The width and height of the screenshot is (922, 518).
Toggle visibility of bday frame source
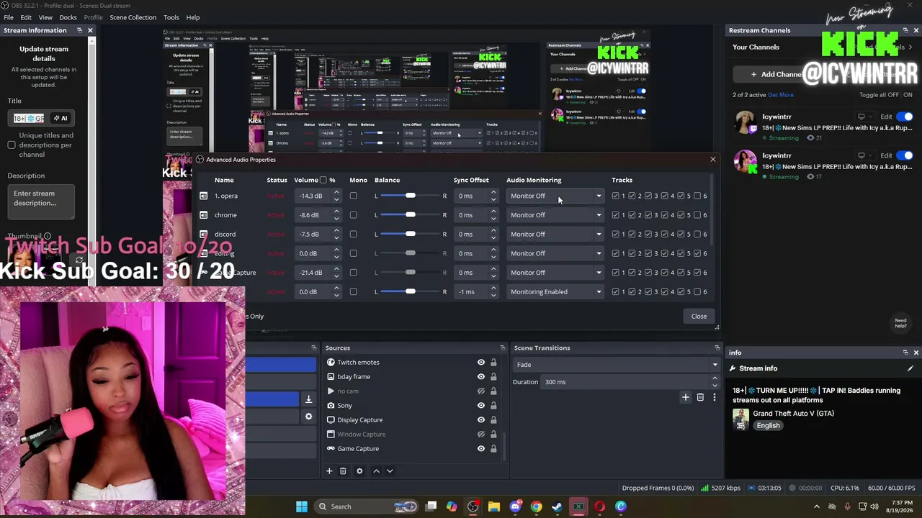(481, 376)
